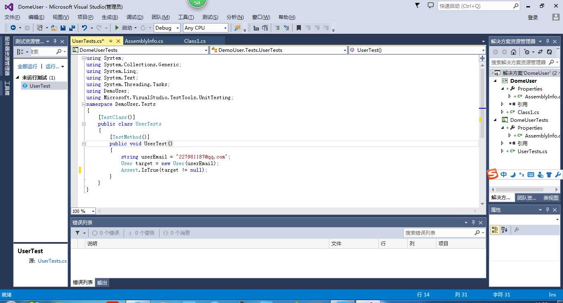Open the 文件(F) menu
The width and height of the screenshot is (563, 303).
[12, 17]
